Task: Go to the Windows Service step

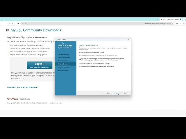Action: (x=62, y=64)
